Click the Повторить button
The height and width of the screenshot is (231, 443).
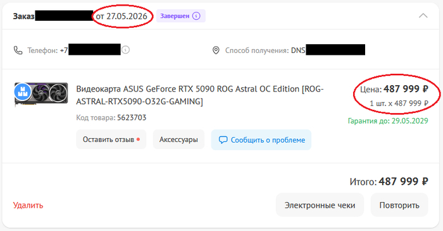coord(399,205)
